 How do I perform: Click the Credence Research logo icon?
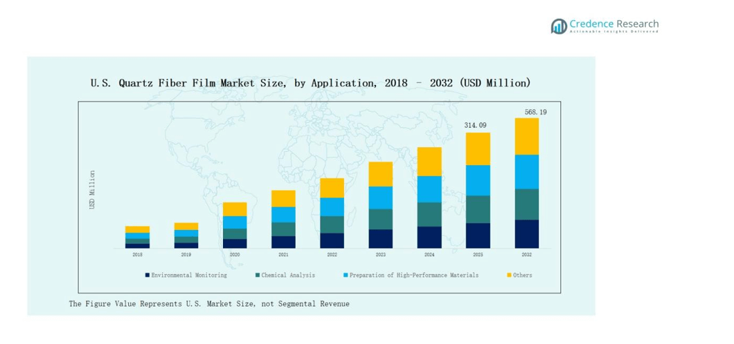pos(559,26)
